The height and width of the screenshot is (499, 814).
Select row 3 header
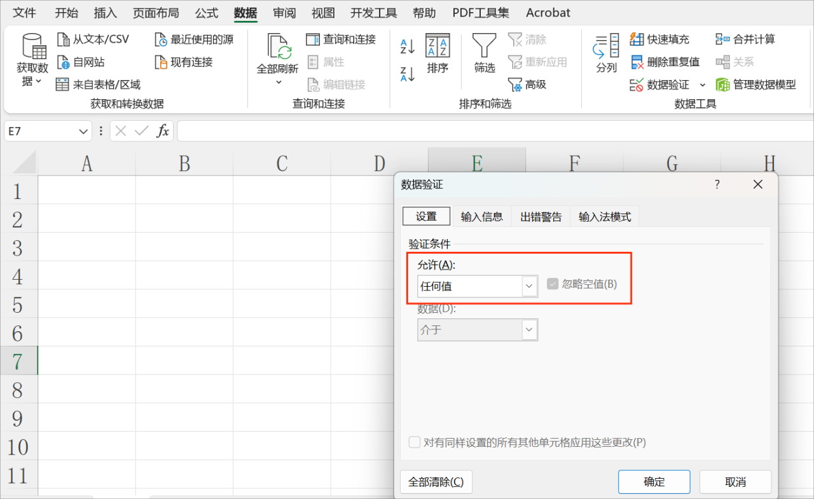18,248
